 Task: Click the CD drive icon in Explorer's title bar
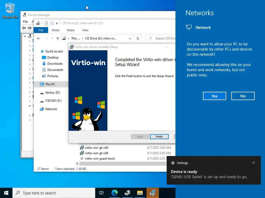[x=38, y=23]
